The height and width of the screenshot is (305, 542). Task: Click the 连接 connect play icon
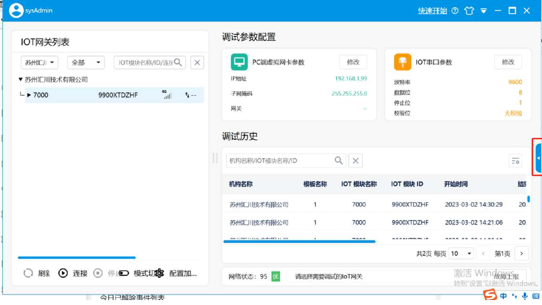(63, 273)
